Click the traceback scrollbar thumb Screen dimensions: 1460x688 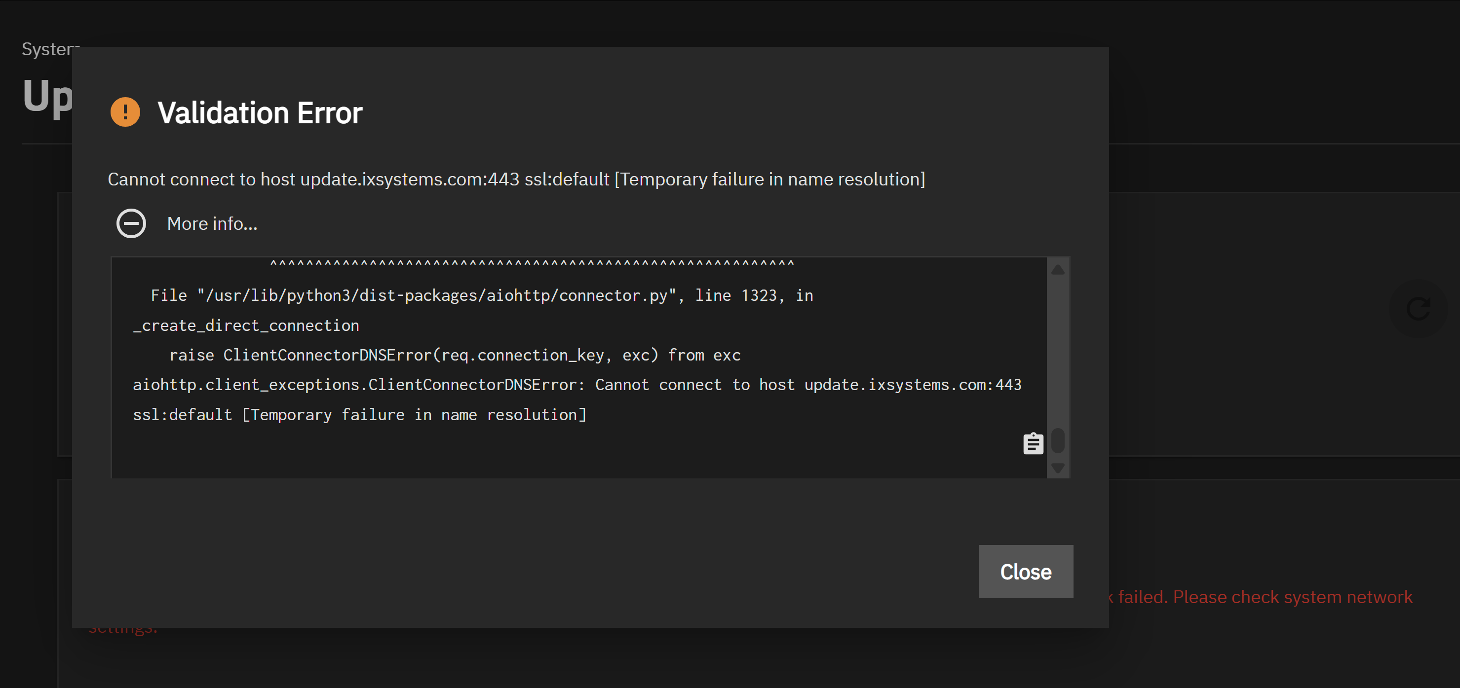[1058, 440]
